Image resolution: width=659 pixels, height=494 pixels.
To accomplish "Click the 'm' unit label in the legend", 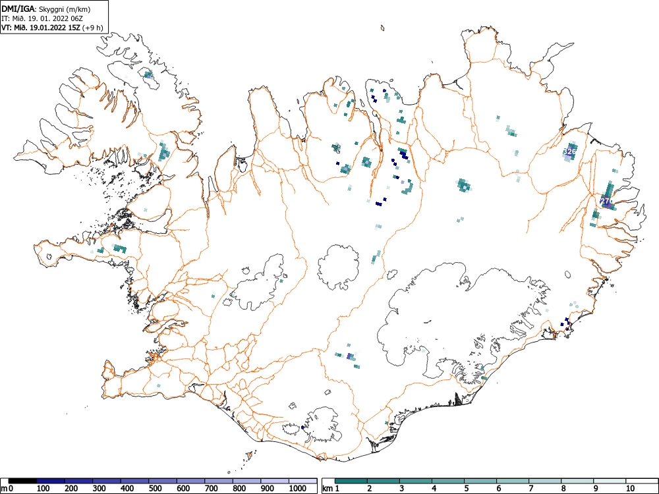I will [4, 489].
